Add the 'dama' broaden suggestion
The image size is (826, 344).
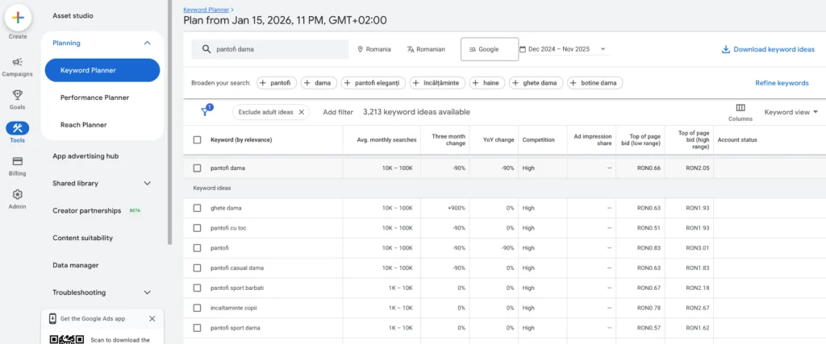319,83
